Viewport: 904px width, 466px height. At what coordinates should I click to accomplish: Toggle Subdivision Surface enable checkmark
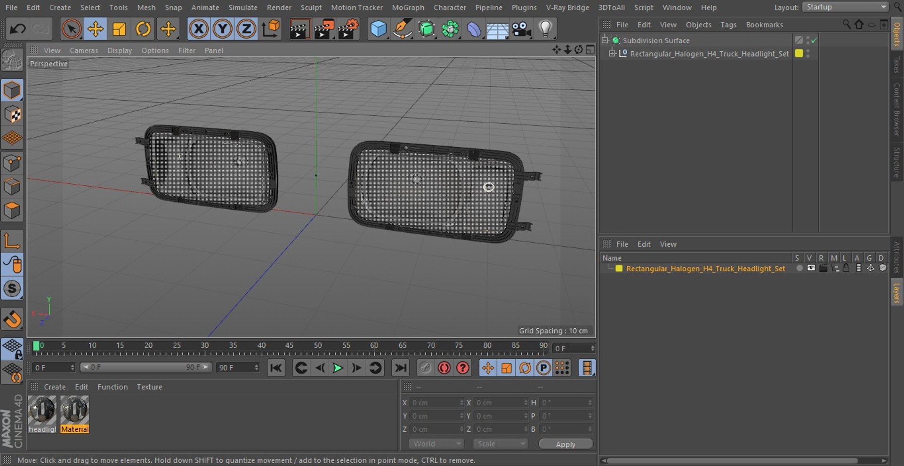point(814,40)
